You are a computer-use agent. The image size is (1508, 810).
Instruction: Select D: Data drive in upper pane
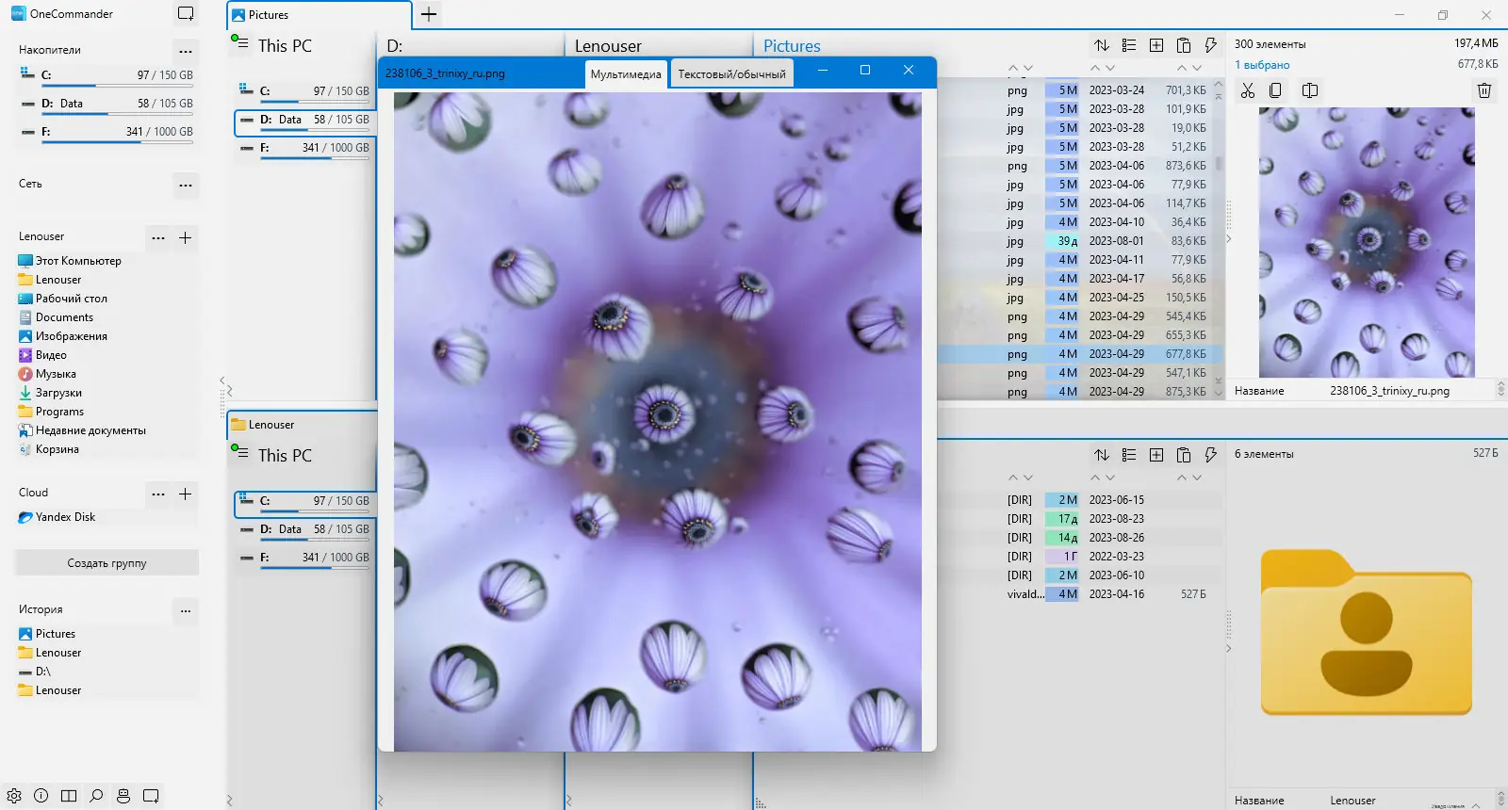[x=304, y=121]
